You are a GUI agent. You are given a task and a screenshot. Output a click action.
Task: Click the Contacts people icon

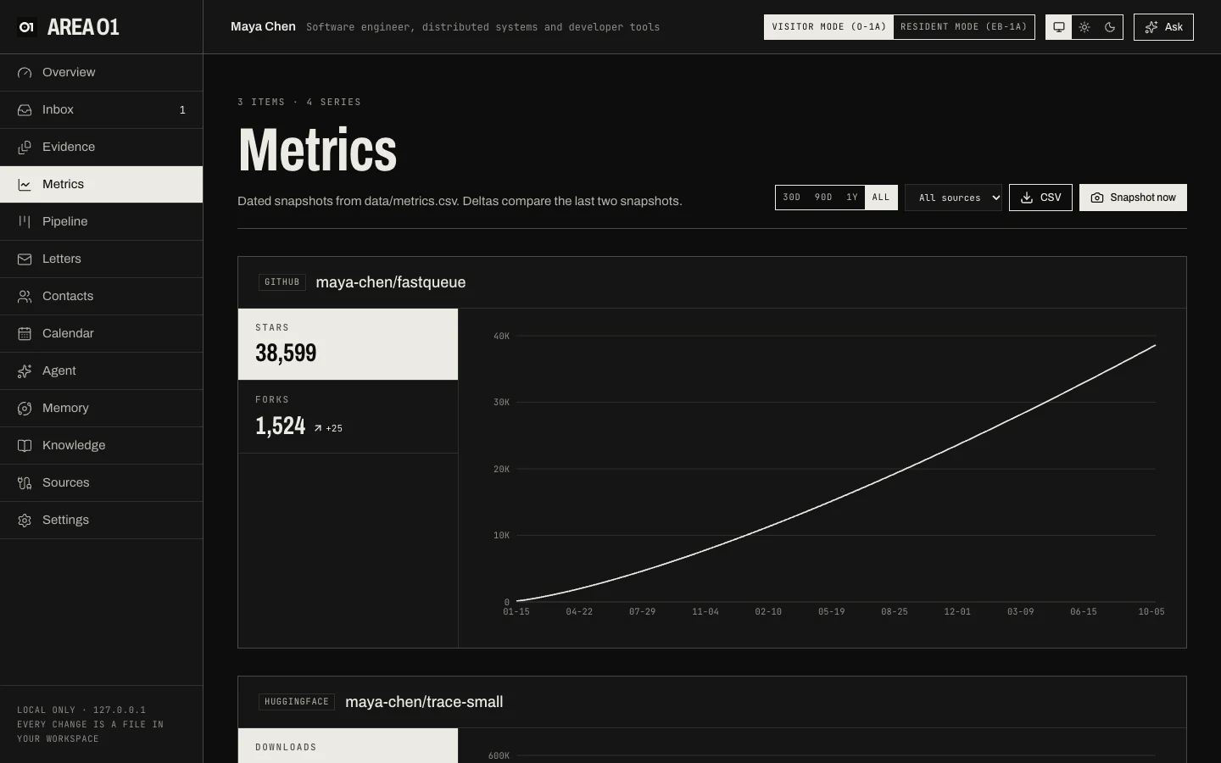[25, 297]
